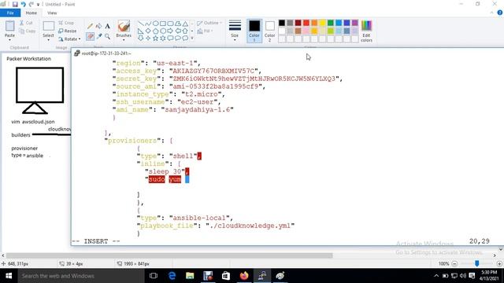The width and height of the screenshot is (504, 283).
Task: Click the zoom out minus button
Action: (454, 264)
